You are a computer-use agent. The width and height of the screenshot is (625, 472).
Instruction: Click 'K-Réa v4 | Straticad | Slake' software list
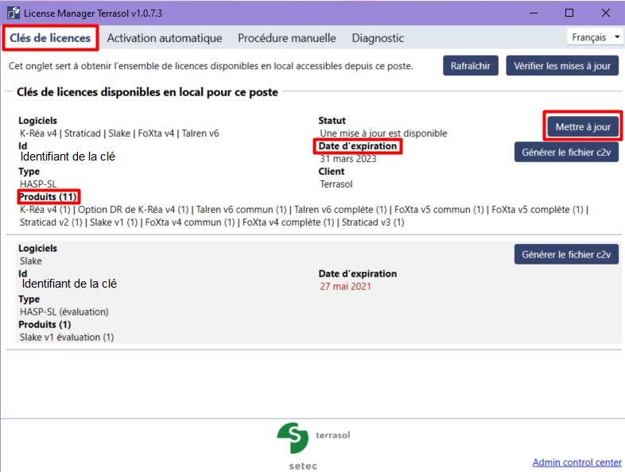tap(119, 133)
